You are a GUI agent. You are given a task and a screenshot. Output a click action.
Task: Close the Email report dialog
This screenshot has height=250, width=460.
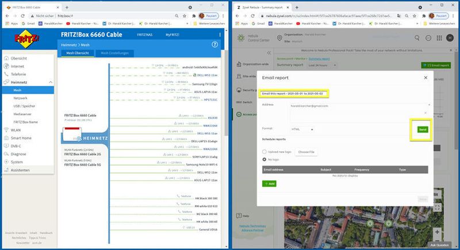click(x=425, y=78)
